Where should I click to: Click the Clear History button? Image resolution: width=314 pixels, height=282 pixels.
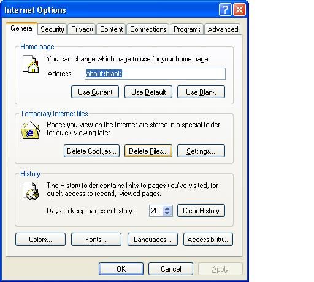click(x=201, y=211)
